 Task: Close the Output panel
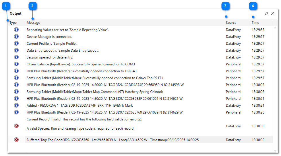[273, 13]
